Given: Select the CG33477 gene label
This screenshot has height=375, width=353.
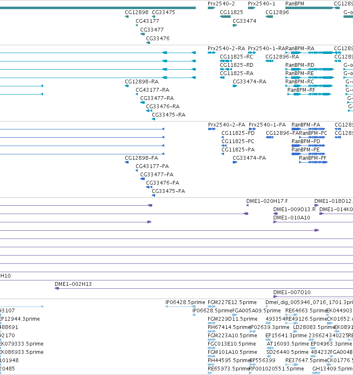Looking at the screenshot, I should pyautogui.click(x=152, y=29).
